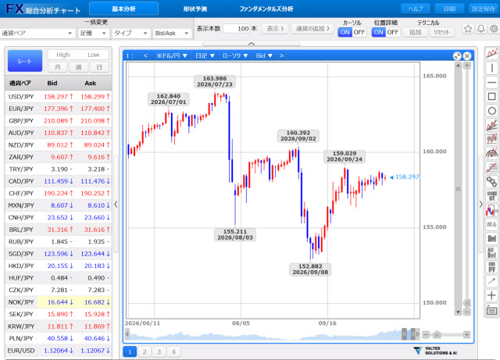Turn カーソル ON
500x360 pixels.
pyautogui.click(x=345, y=32)
